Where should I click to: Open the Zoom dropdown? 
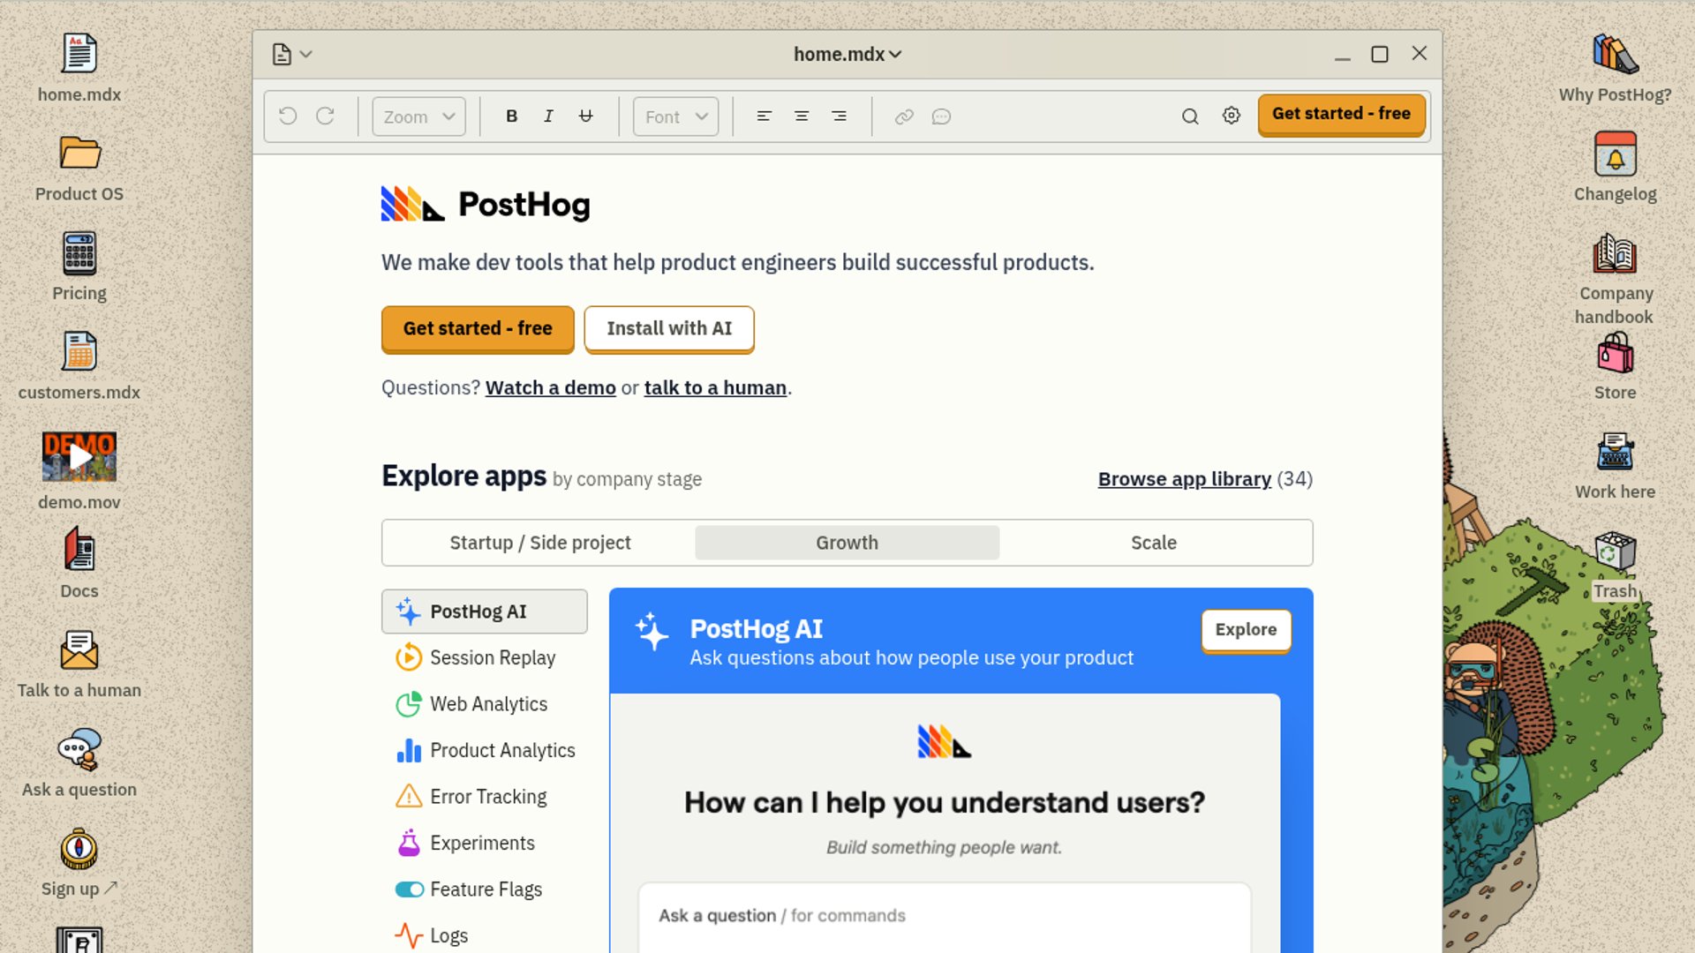pos(419,116)
